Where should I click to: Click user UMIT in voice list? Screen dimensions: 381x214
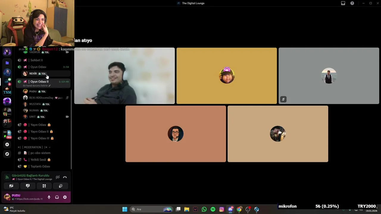(x=46, y=117)
